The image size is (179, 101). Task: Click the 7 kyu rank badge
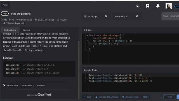[x=5, y=14]
